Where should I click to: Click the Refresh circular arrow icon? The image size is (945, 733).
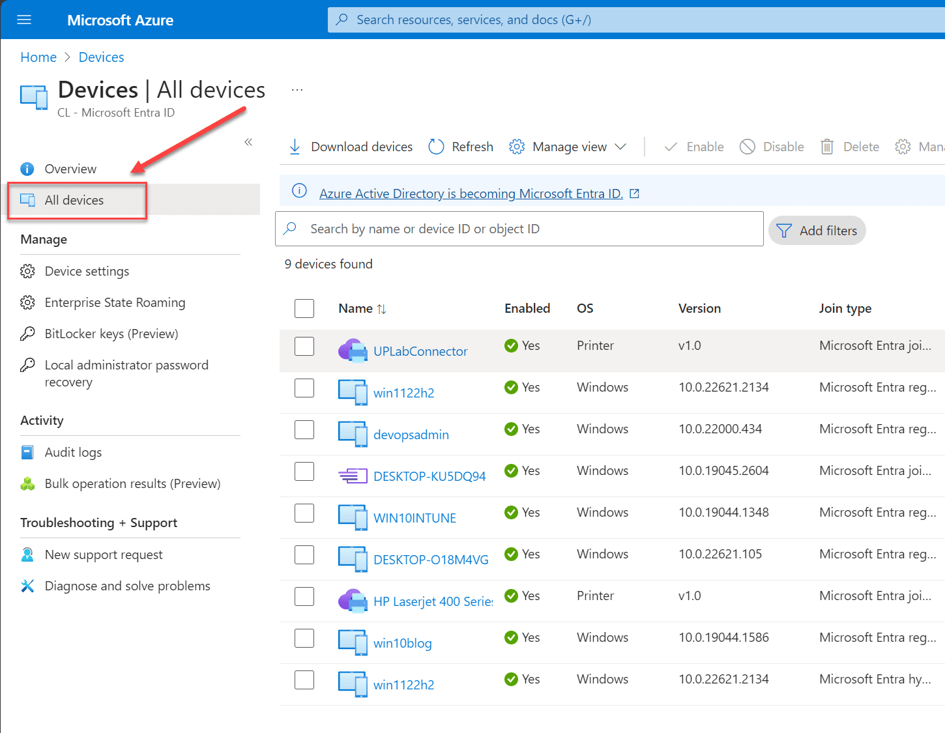436,147
